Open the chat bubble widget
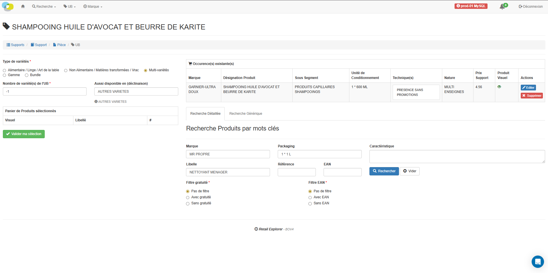The height and width of the screenshot is (273, 548). (537, 262)
